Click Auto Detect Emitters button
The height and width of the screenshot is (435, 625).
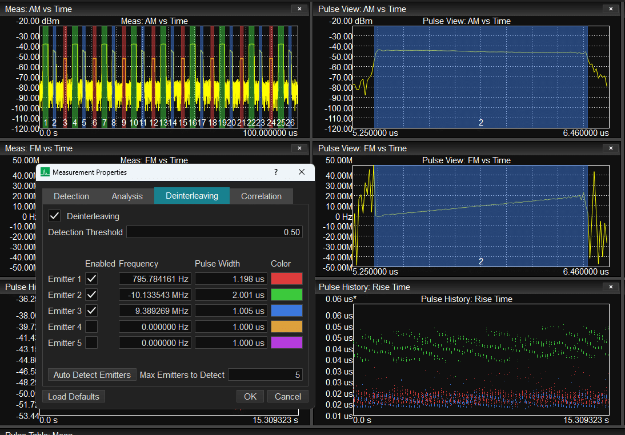click(x=92, y=375)
